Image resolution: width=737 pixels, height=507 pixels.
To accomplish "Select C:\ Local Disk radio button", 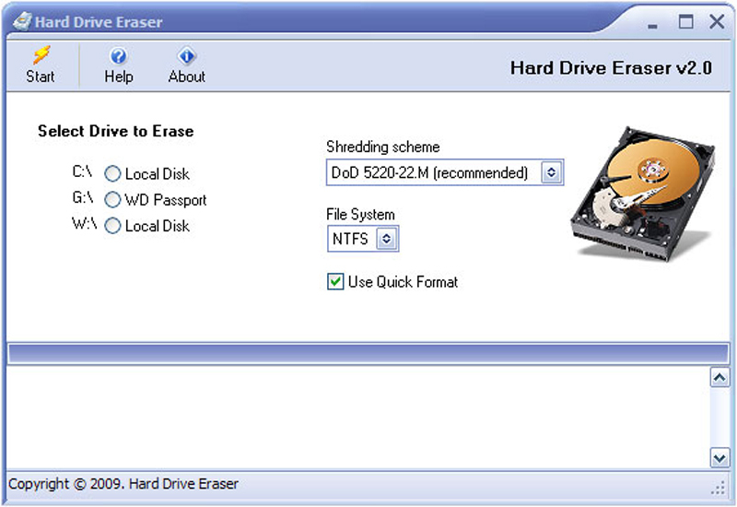I will click(112, 173).
